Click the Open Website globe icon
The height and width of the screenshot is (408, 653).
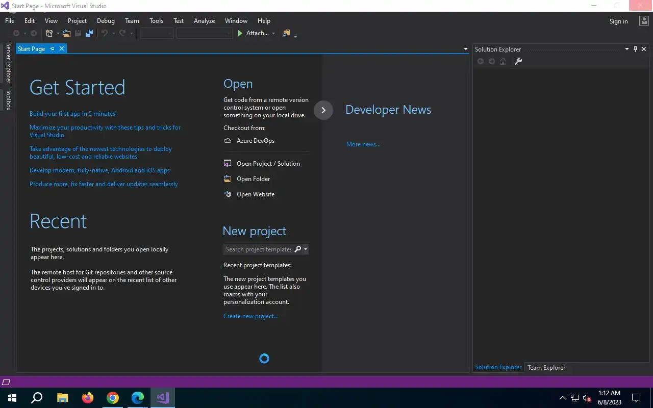[228, 194]
